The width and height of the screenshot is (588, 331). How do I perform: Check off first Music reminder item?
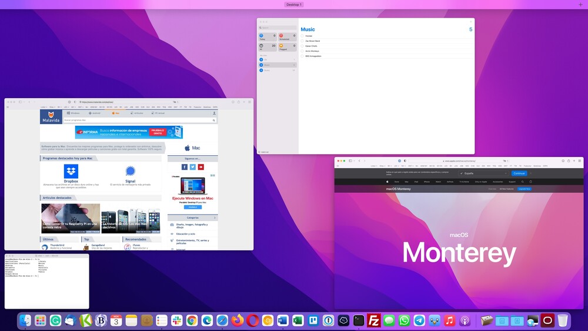click(302, 36)
